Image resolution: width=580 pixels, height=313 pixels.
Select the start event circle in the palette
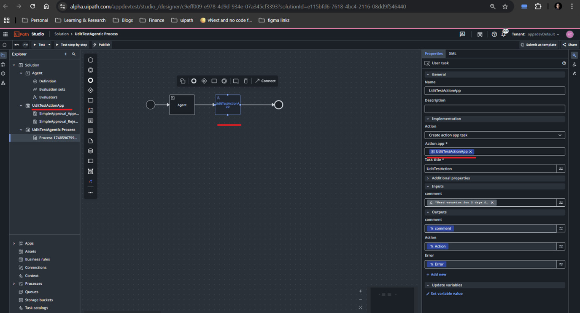90,60
